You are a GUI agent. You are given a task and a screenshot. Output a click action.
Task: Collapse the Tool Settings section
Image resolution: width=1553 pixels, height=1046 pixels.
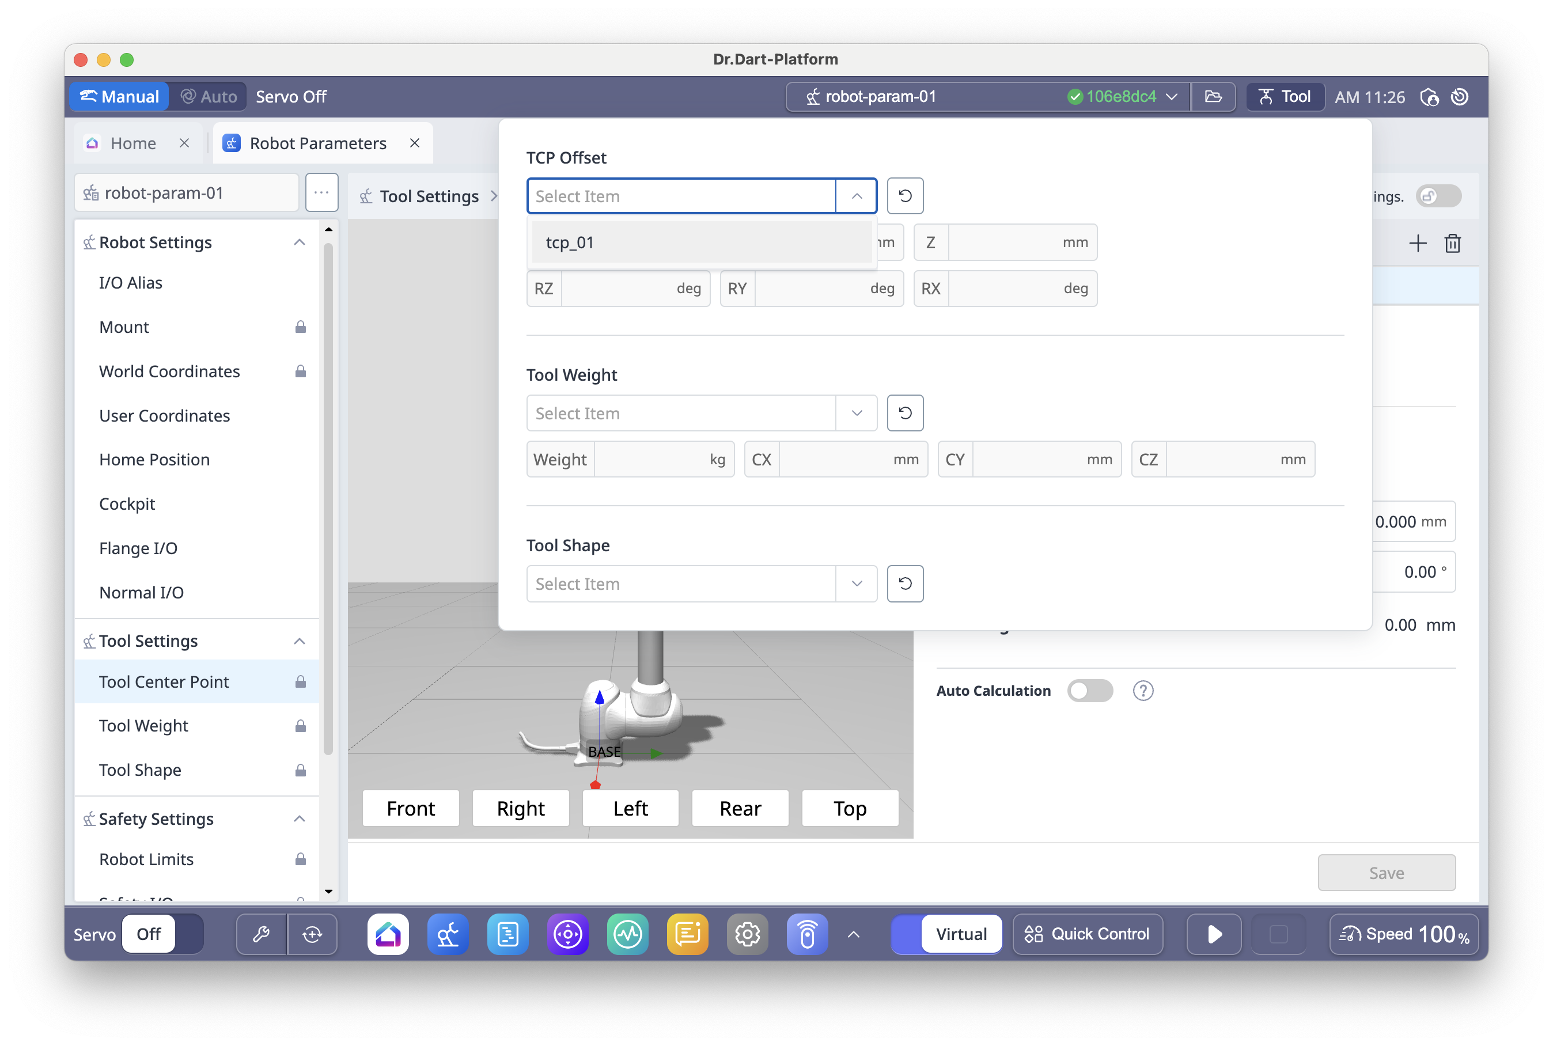tap(300, 641)
